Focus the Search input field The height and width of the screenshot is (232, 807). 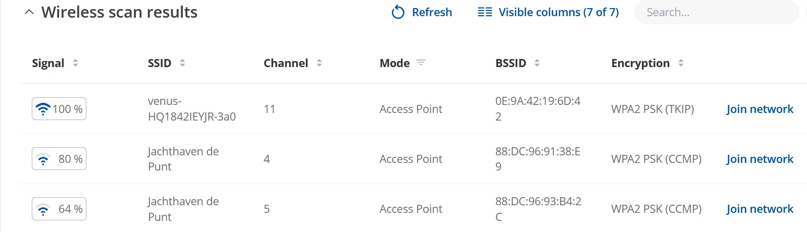coord(717,12)
